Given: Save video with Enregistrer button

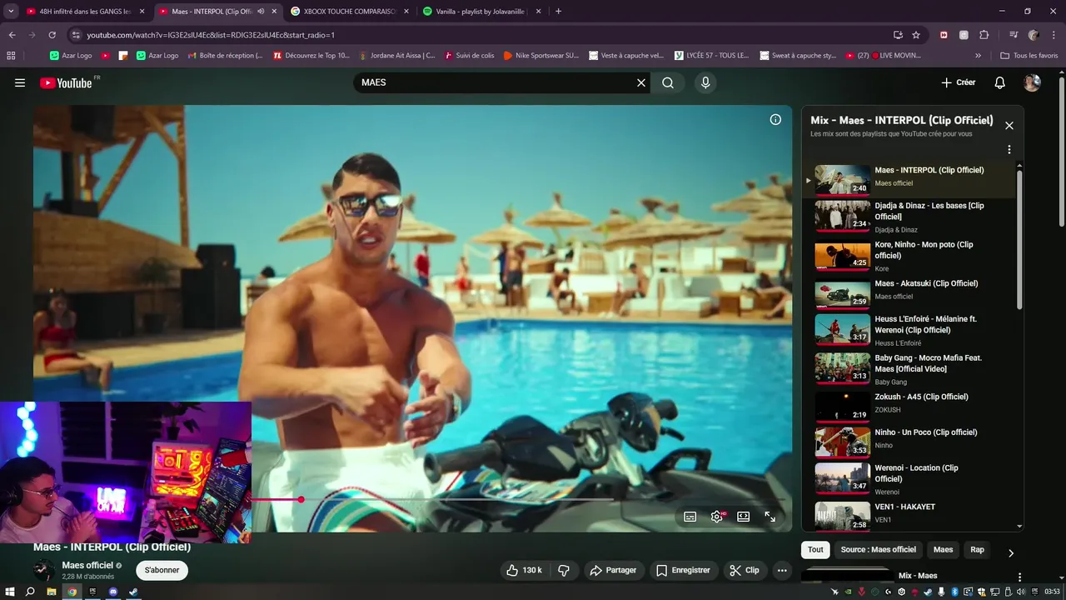Looking at the screenshot, I should tap(683, 570).
